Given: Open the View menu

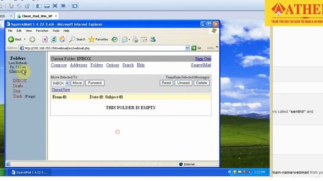Looking at the screenshot, I should click(29, 31).
